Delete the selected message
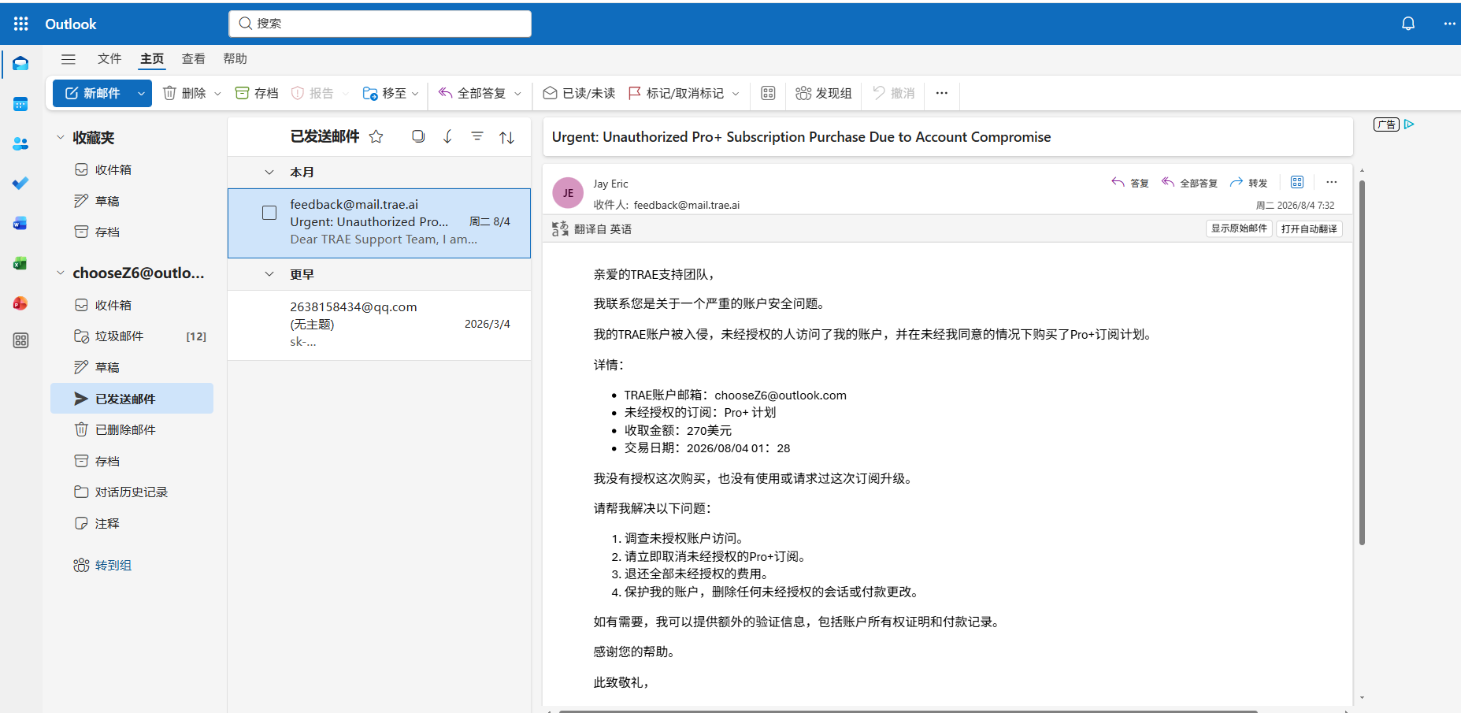The image size is (1461, 713). click(x=184, y=93)
